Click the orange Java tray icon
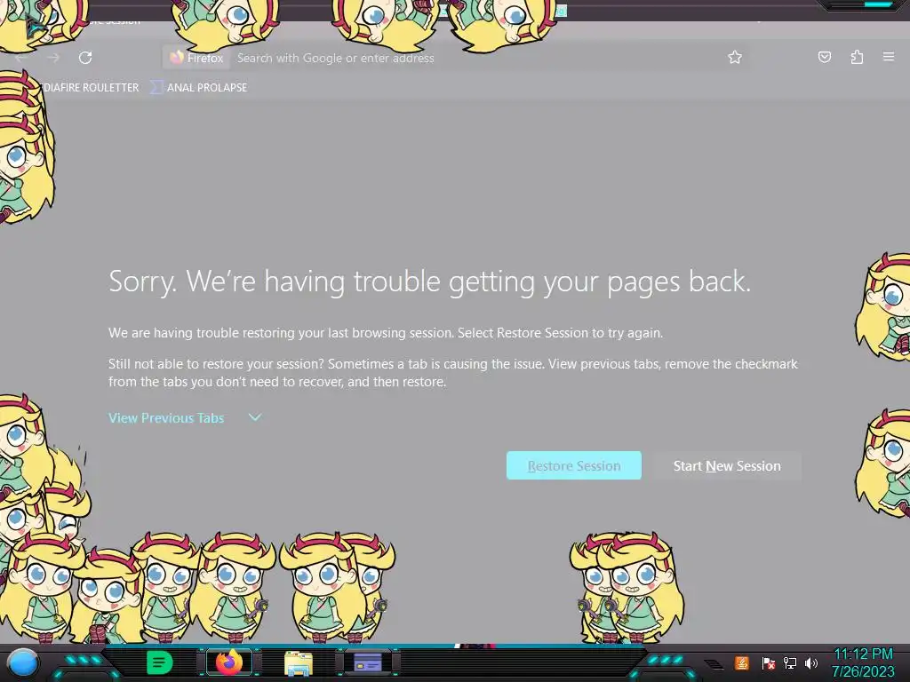This screenshot has height=682, width=910. click(741, 662)
